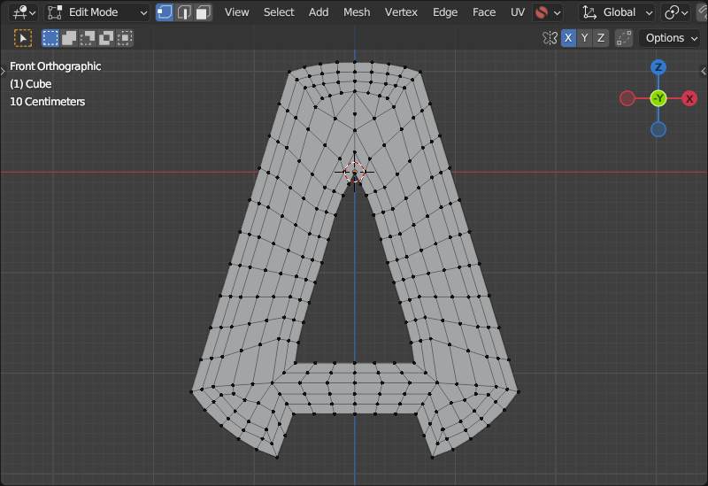Viewport: 708px width, 486px height.
Task: Choose Invert selection mode icon
Action: (x=105, y=38)
